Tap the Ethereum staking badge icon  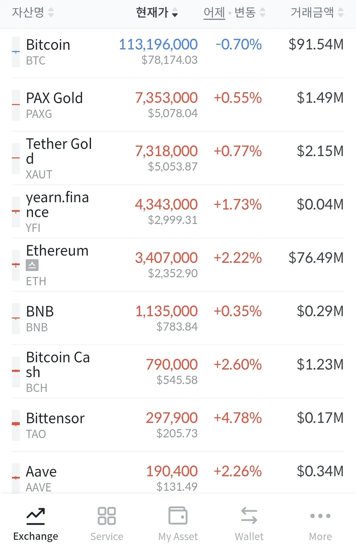tap(32, 265)
